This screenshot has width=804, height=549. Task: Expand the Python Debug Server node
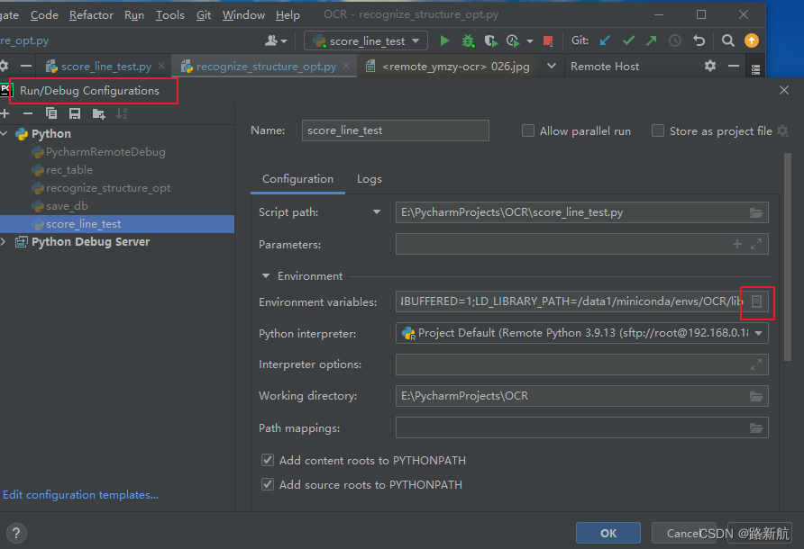click(4, 242)
